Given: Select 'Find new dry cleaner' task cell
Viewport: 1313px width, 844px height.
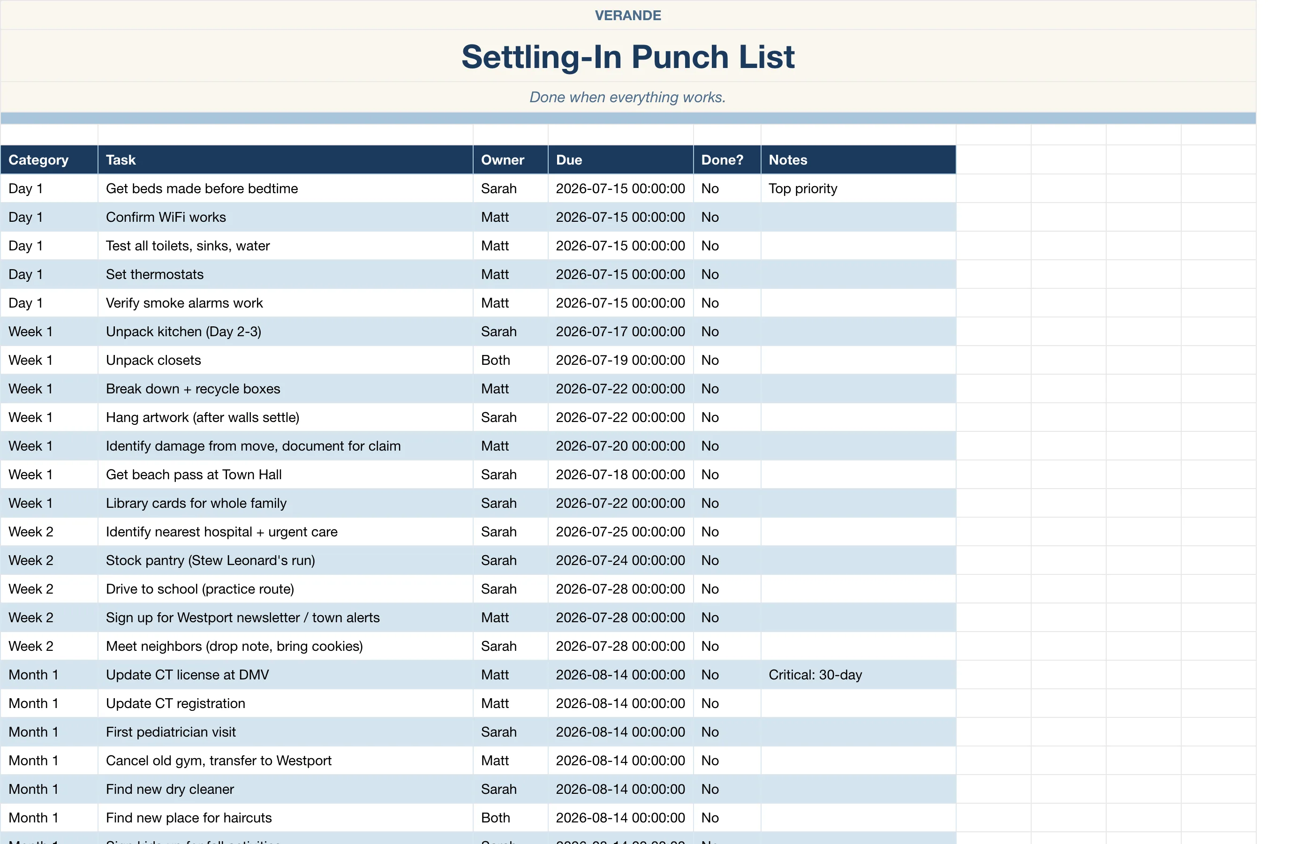Looking at the screenshot, I should 286,789.
